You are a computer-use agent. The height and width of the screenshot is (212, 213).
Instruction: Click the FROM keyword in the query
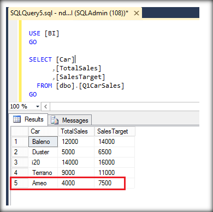click(x=44, y=86)
